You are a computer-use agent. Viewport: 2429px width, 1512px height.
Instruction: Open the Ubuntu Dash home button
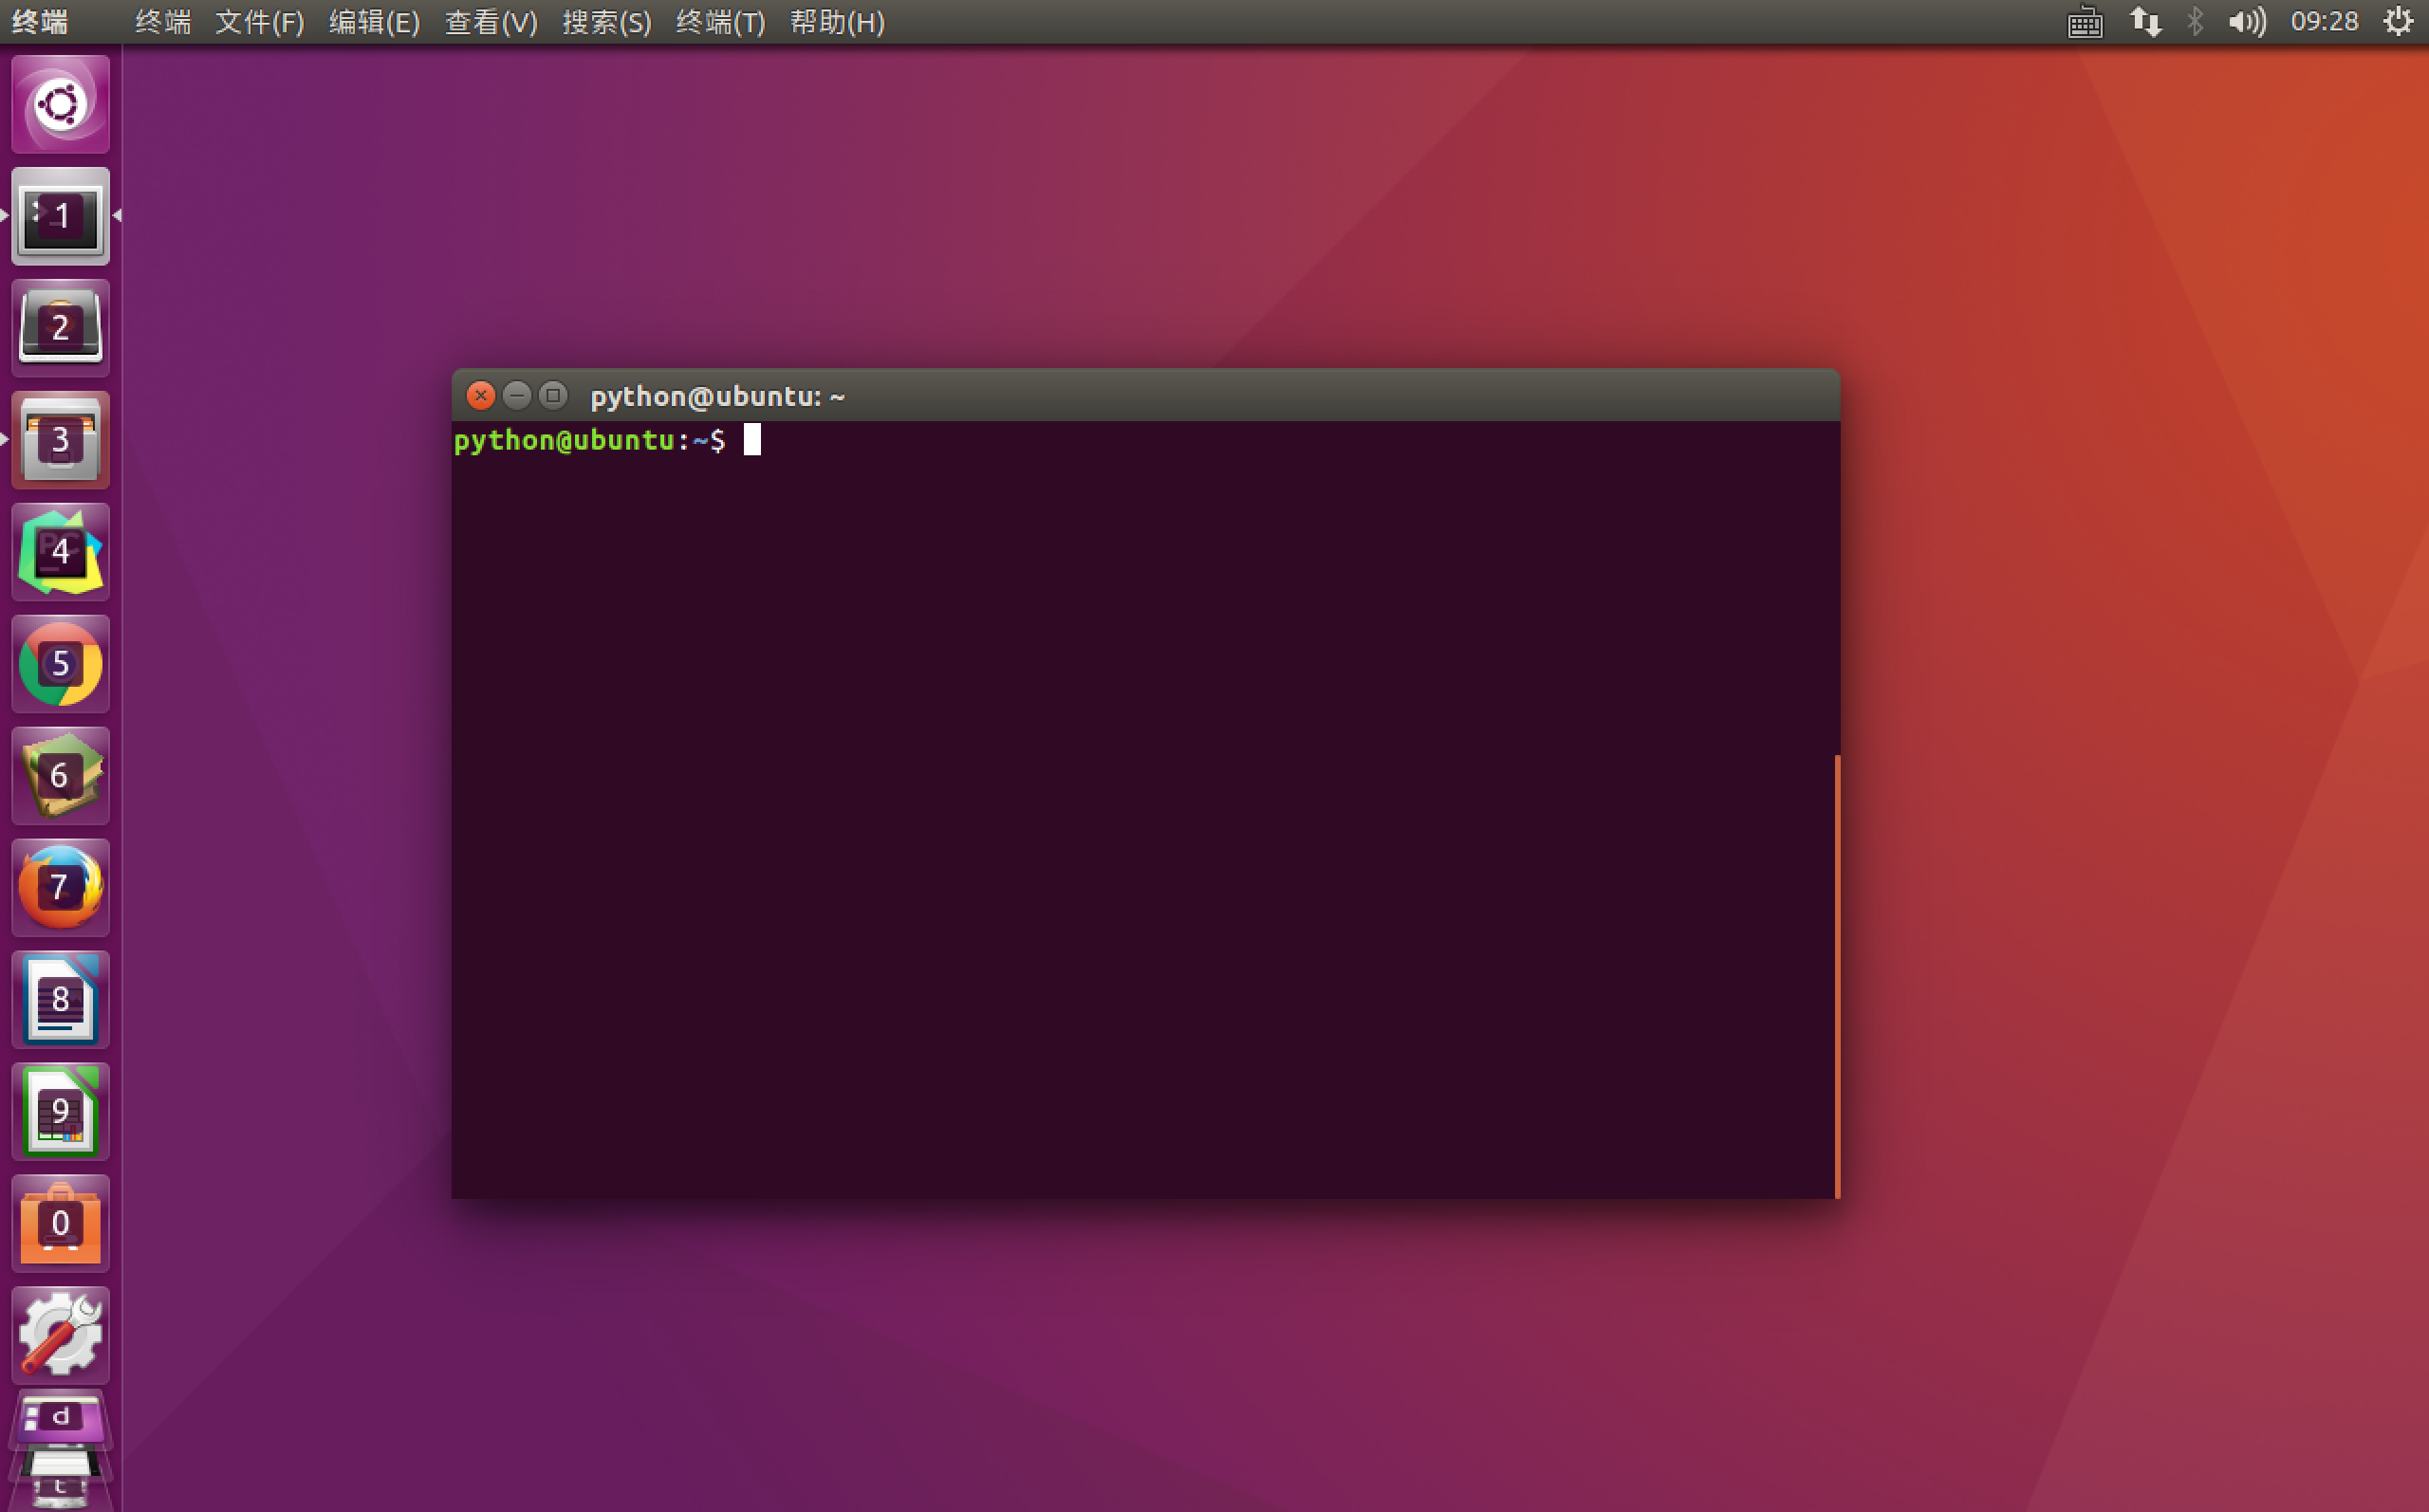60,104
